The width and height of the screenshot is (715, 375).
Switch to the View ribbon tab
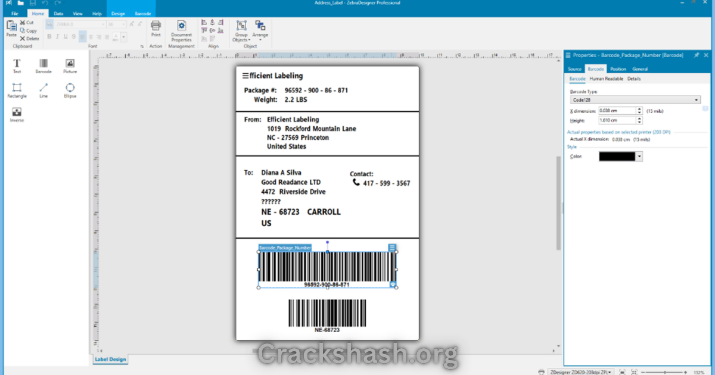(x=77, y=13)
